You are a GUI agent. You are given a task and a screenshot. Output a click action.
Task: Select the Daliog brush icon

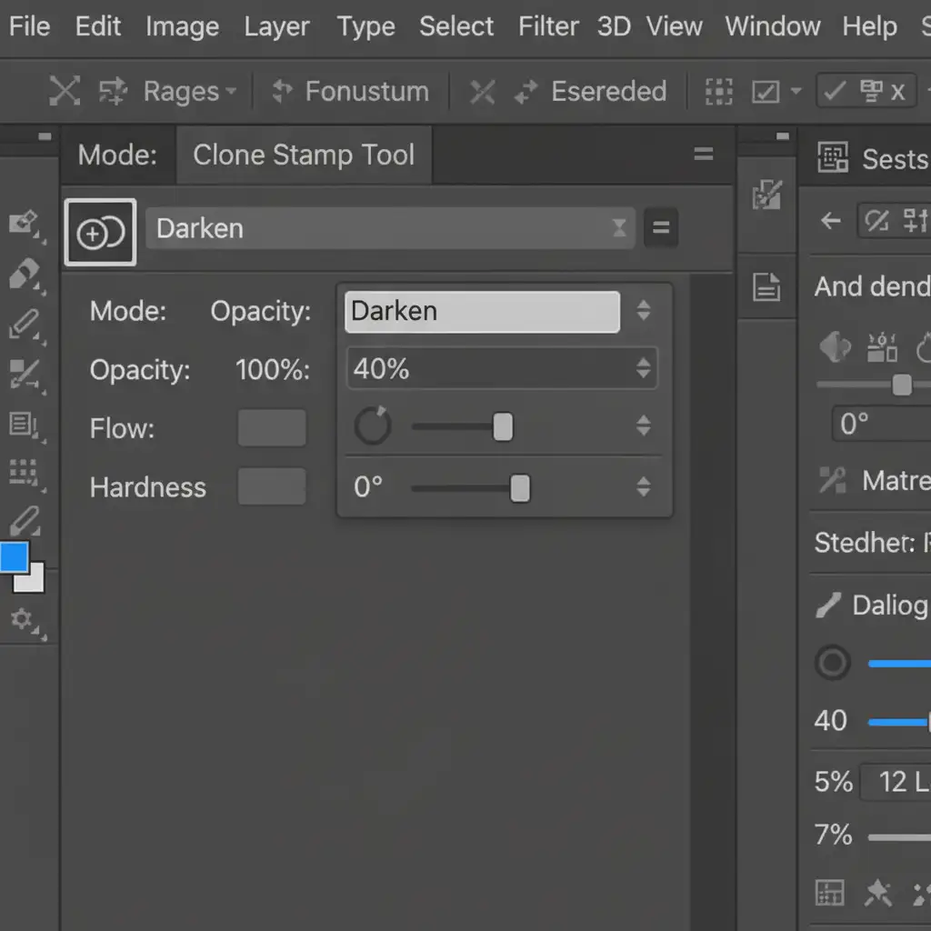828,606
